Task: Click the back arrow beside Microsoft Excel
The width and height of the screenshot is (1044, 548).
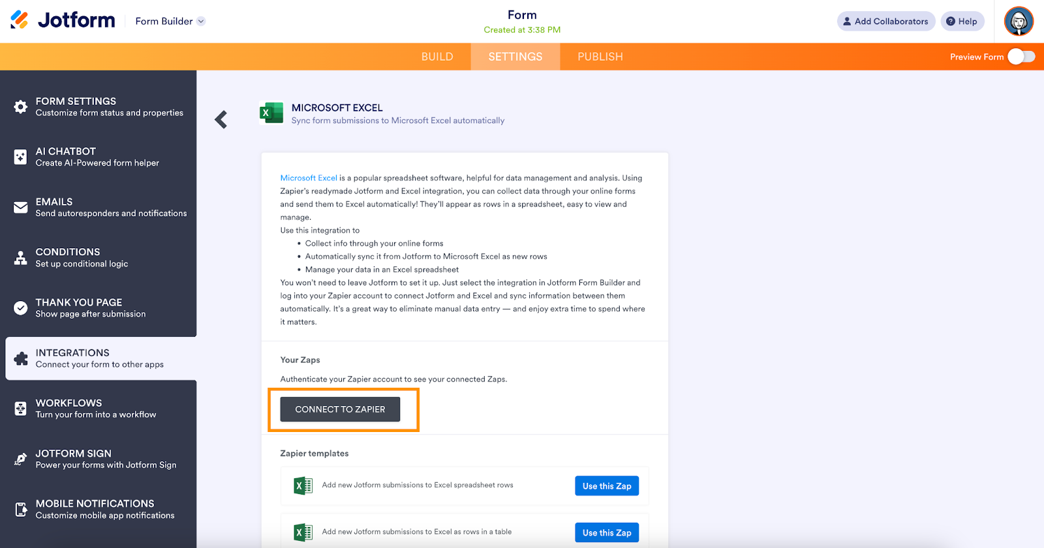Action: pyautogui.click(x=221, y=119)
